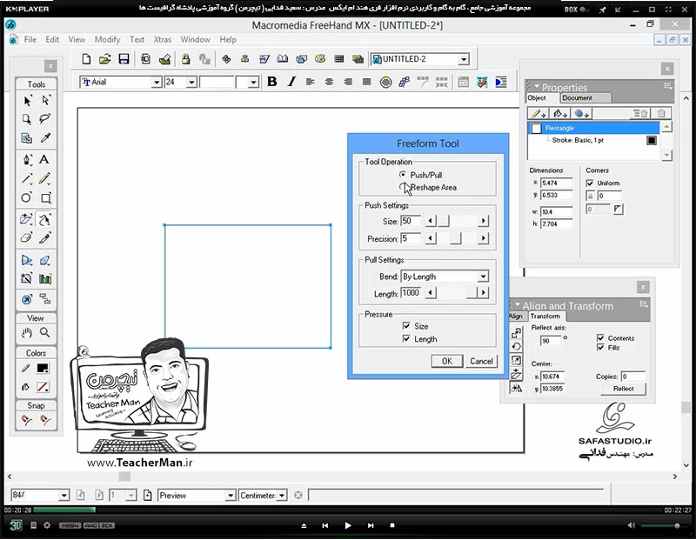Screen dimensions: 696x540
Task: Open a file using folder icon
Action: tap(104, 59)
